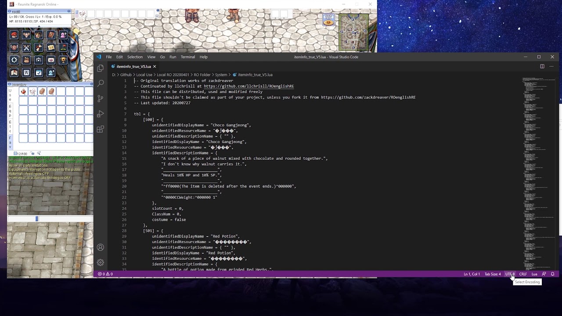This screenshot has width=562, height=316.
Task: Click the feedback icon in status bar
Action: pos(544,274)
